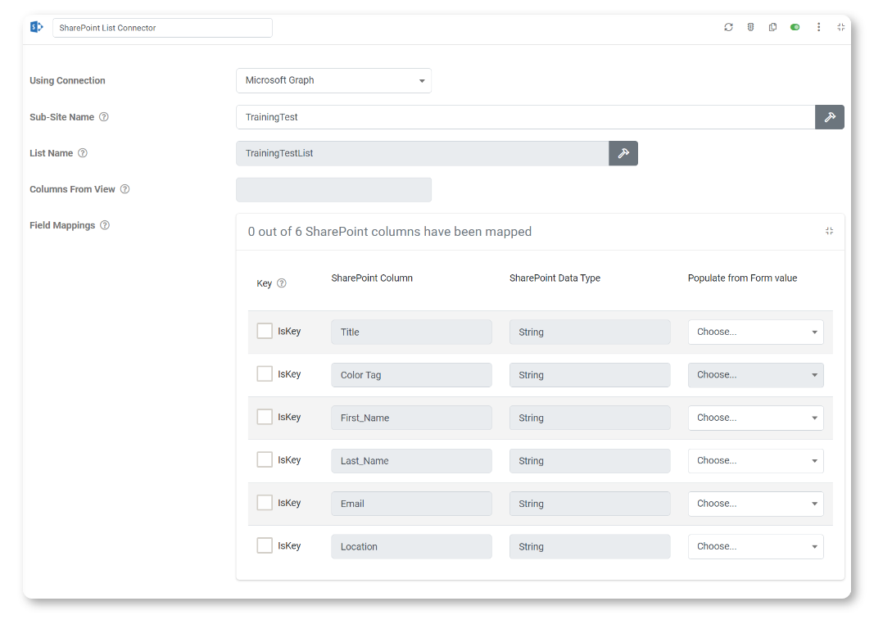Screen dimensions: 874x624
Task: Toggle the green connector enabled switch
Action: click(795, 27)
